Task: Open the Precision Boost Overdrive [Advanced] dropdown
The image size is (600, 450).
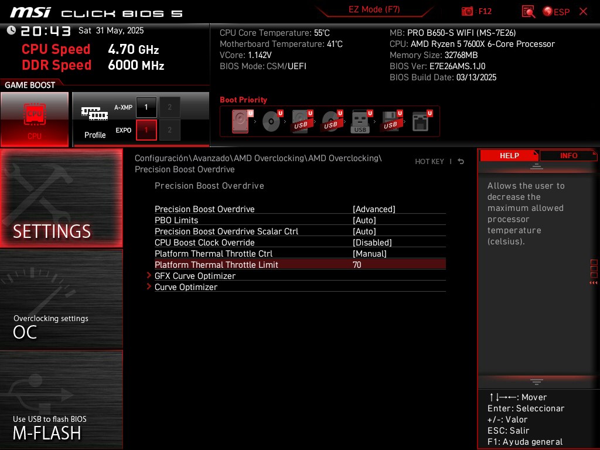Action: coord(374,209)
